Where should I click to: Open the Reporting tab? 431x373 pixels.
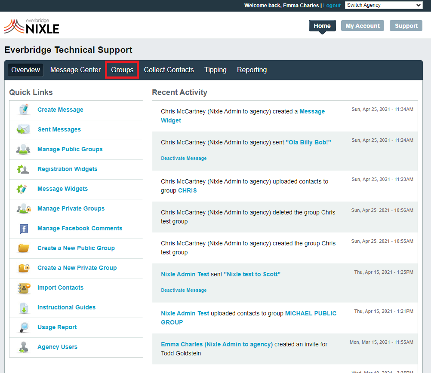(x=252, y=70)
